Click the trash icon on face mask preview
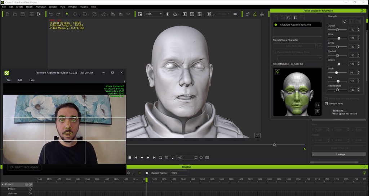Viewport: 369px width, 196px height. click(317, 112)
